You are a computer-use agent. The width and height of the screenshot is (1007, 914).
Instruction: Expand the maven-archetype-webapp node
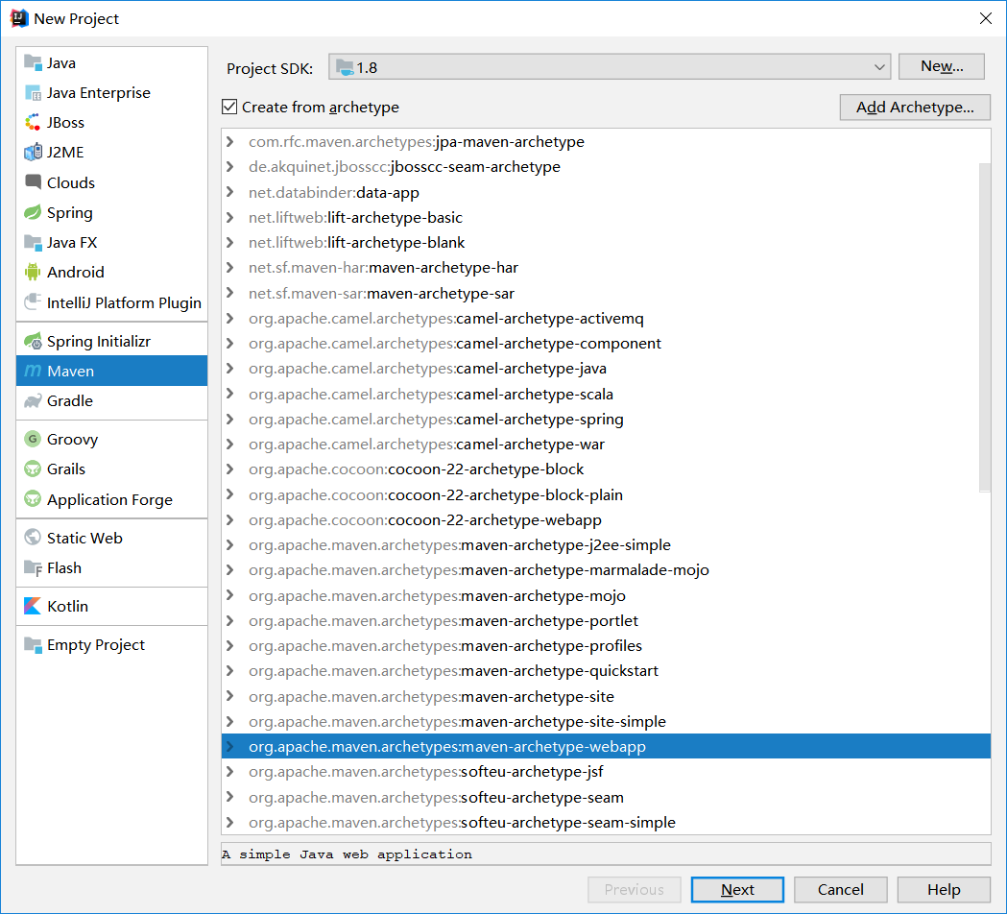tap(230, 746)
